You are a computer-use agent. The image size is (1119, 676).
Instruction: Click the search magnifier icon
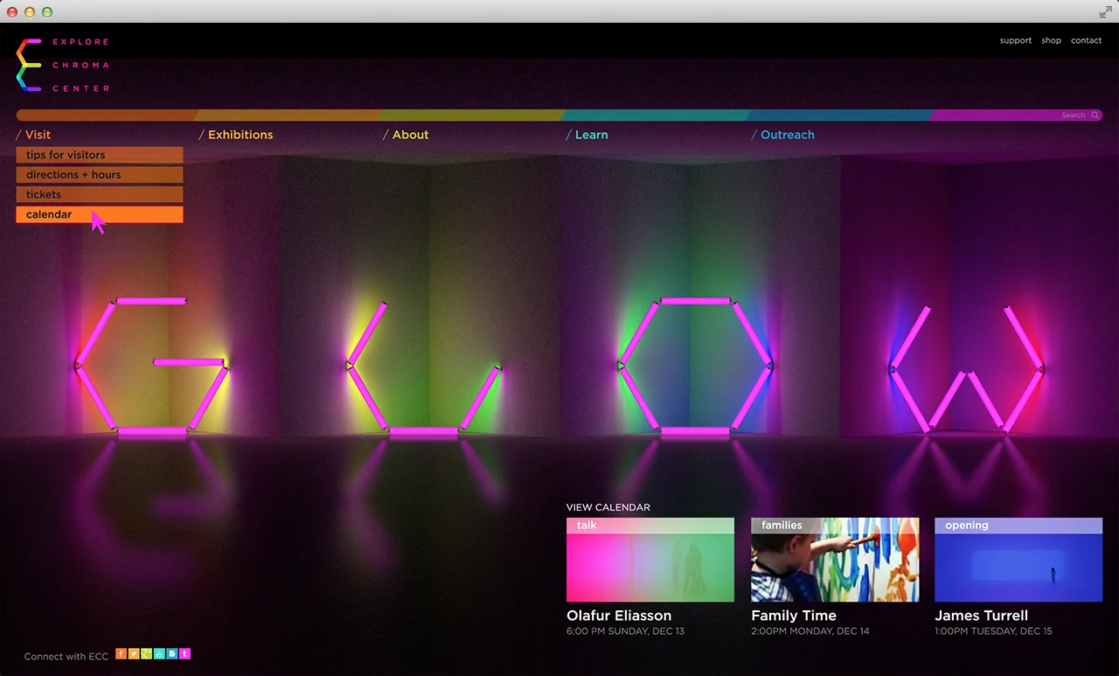coord(1095,115)
